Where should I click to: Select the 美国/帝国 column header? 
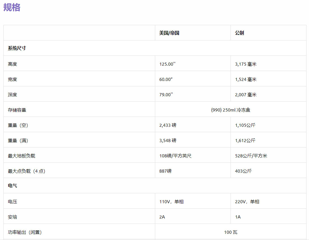169,33
